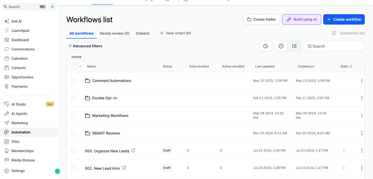The image size is (373, 179).
Task: Collapse the sidebar with green arrow button
Action: pos(57,171)
